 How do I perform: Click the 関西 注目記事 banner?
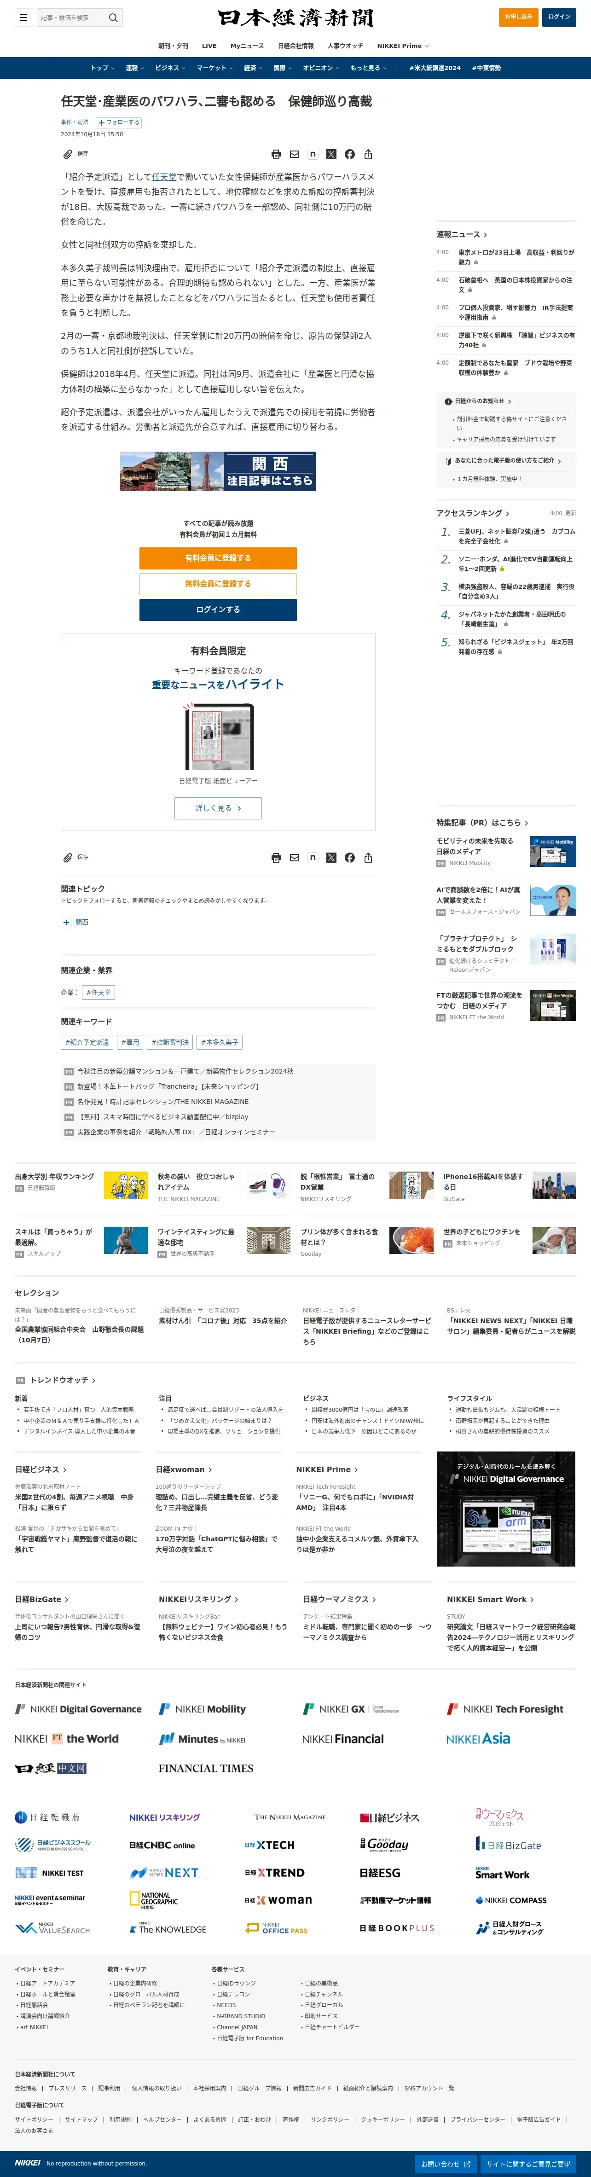coord(218,471)
